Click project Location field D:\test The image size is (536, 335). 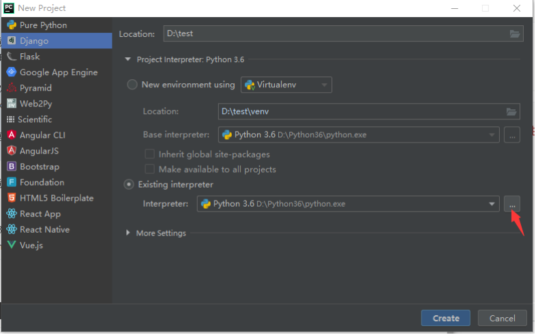343,34
